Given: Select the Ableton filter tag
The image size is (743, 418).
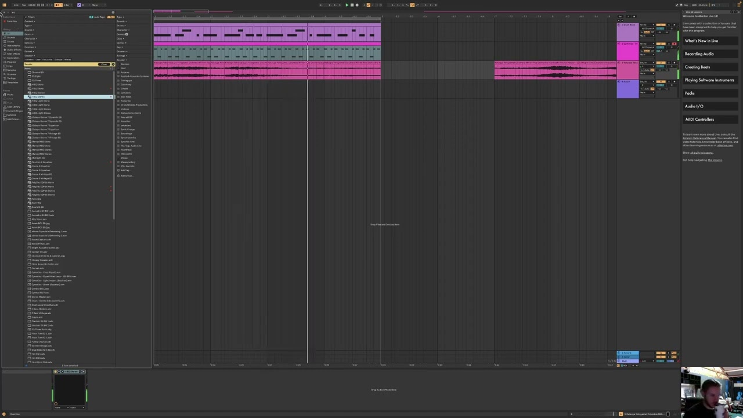Looking at the screenshot, I should (x=30, y=60).
